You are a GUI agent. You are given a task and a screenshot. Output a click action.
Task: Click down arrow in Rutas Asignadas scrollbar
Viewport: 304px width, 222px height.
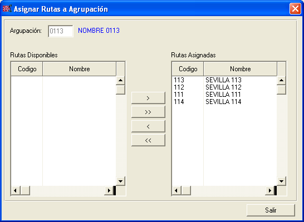(281, 181)
